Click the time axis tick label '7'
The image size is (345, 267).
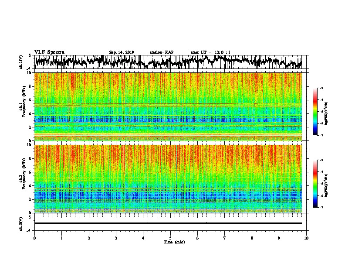225,238
